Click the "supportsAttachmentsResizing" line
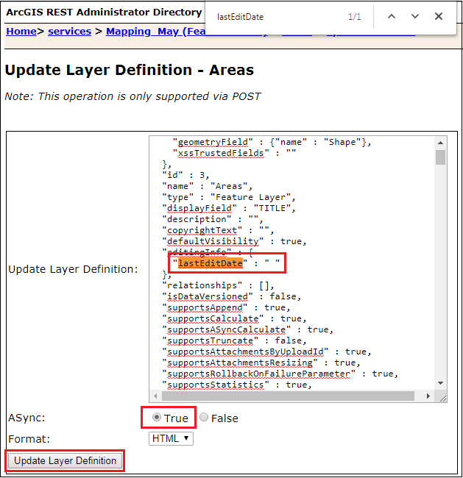Viewport: 463px width, 478px height. click(261, 363)
